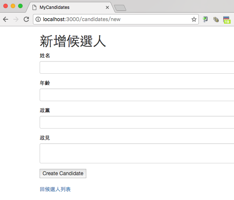Screen dimensions: 234x200
Task: Bookmark this page with the star icon
Action: click(194, 19)
